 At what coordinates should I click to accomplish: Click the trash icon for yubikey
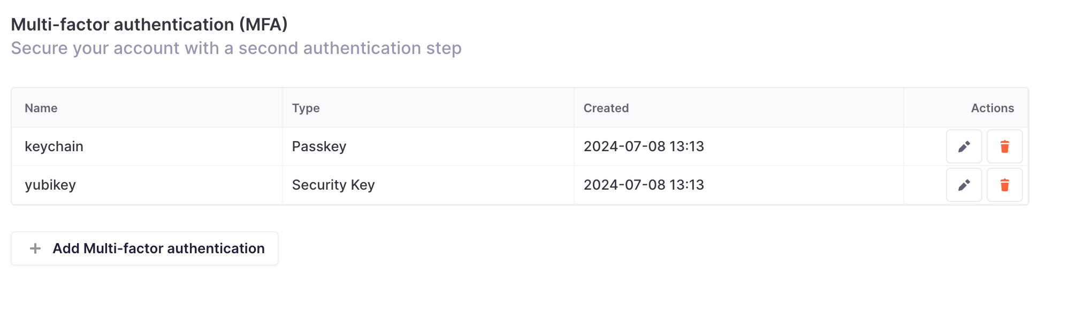click(x=1004, y=185)
